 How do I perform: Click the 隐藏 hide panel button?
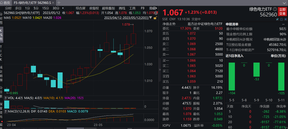pyautogui.click(x=153, y=8)
